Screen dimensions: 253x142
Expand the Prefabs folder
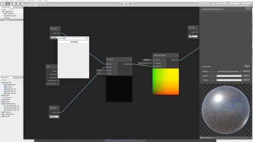pyautogui.click(x=1, y=99)
